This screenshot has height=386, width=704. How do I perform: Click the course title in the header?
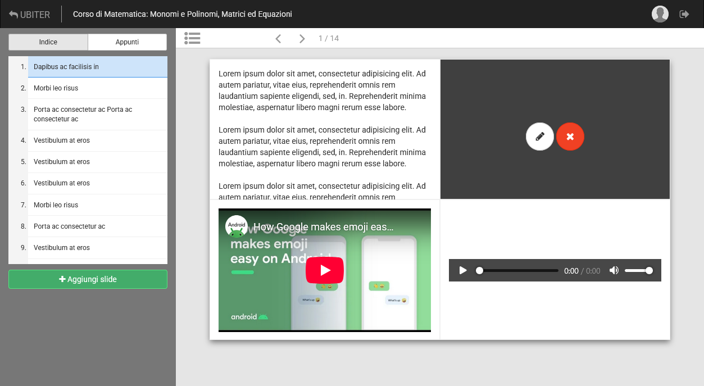click(x=183, y=14)
